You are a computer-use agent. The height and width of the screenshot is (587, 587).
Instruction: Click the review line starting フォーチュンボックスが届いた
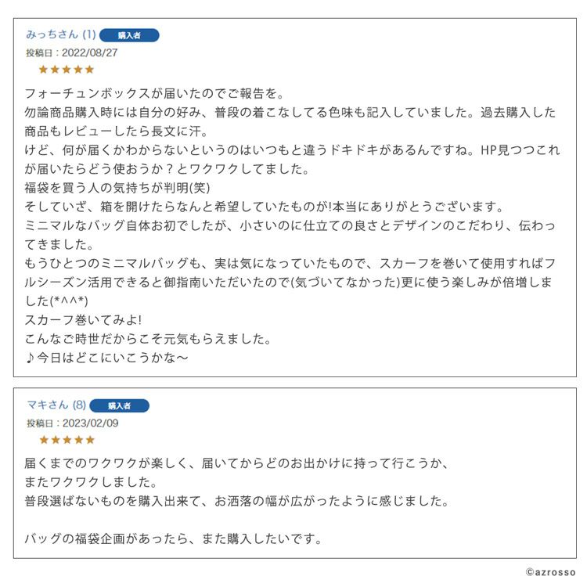155,94
